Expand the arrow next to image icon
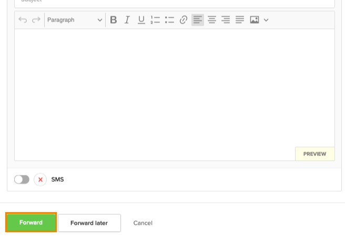345x240 pixels. pos(266,20)
